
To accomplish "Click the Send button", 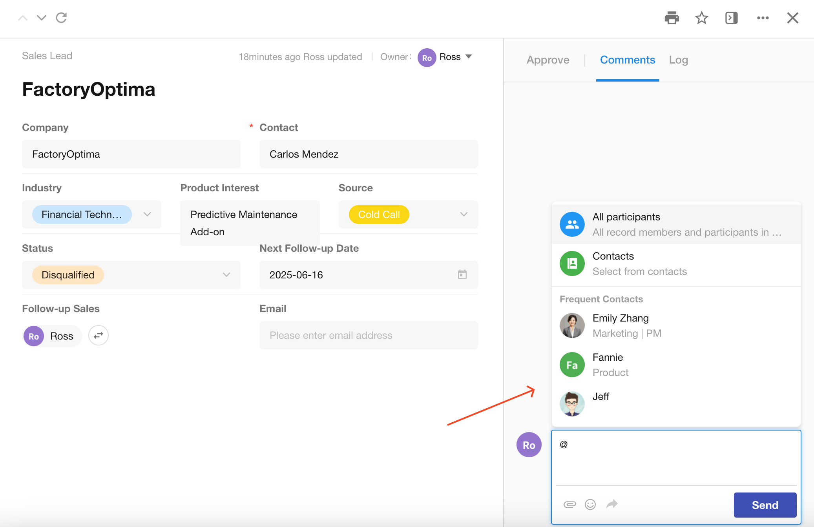I will point(765,505).
